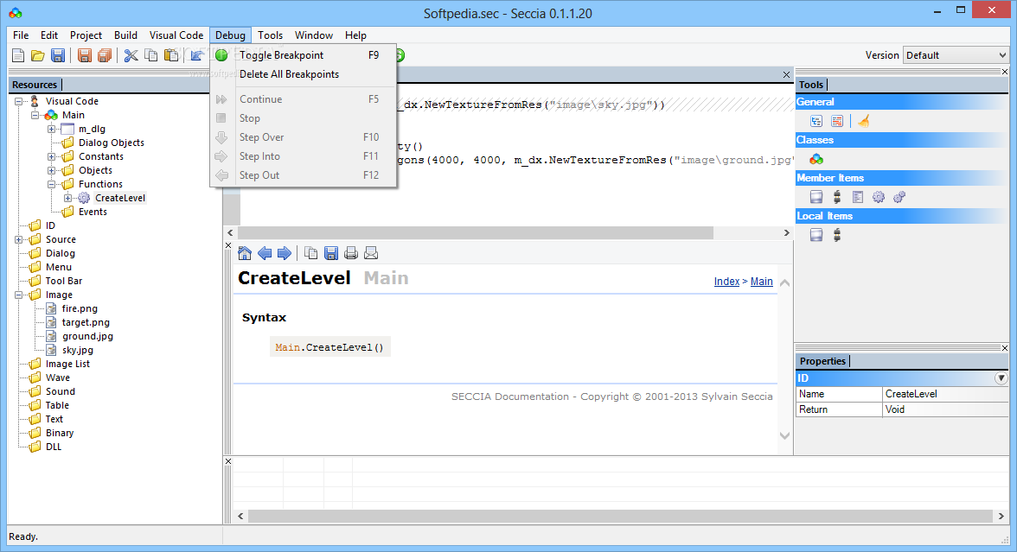Select the Events folder in tree
The image size is (1017, 552).
tap(93, 212)
